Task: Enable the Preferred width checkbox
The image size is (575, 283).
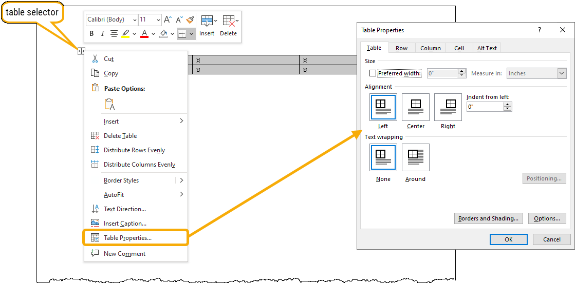Action: pos(373,73)
